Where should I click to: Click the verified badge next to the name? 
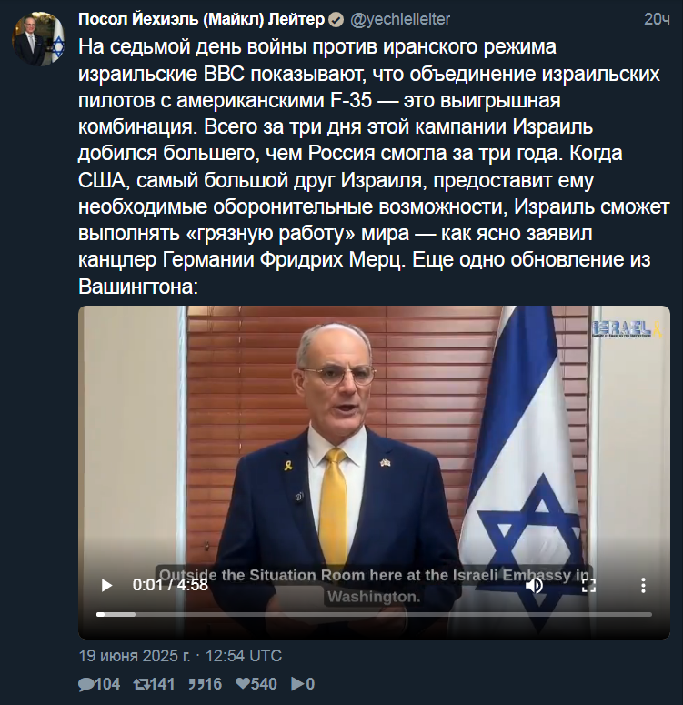pyautogui.click(x=336, y=20)
